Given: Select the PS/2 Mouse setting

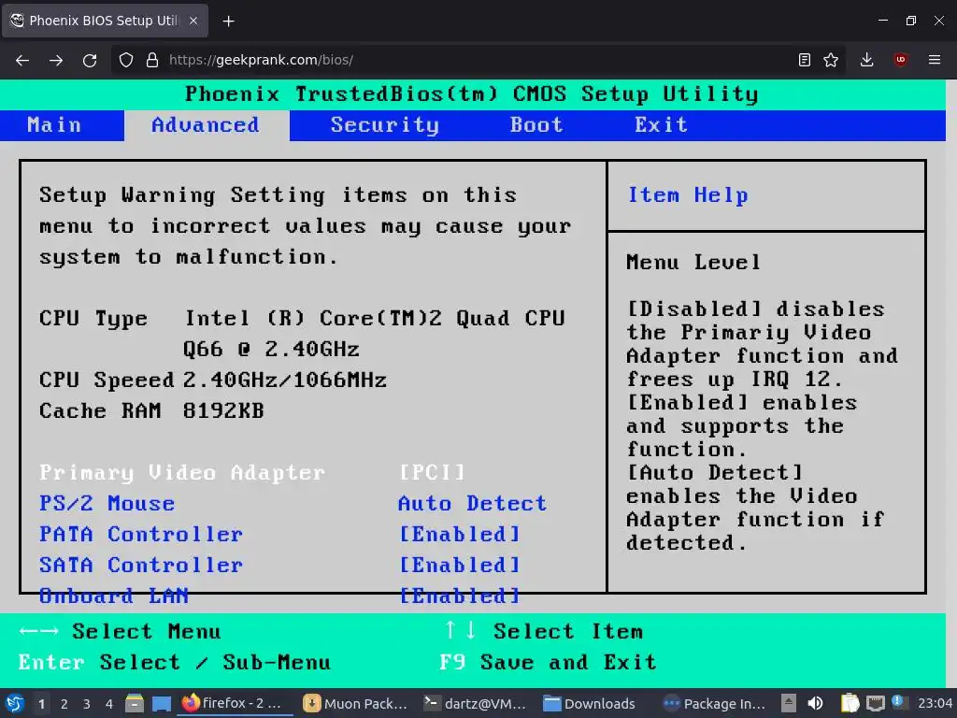Looking at the screenshot, I should click(x=107, y=504).
